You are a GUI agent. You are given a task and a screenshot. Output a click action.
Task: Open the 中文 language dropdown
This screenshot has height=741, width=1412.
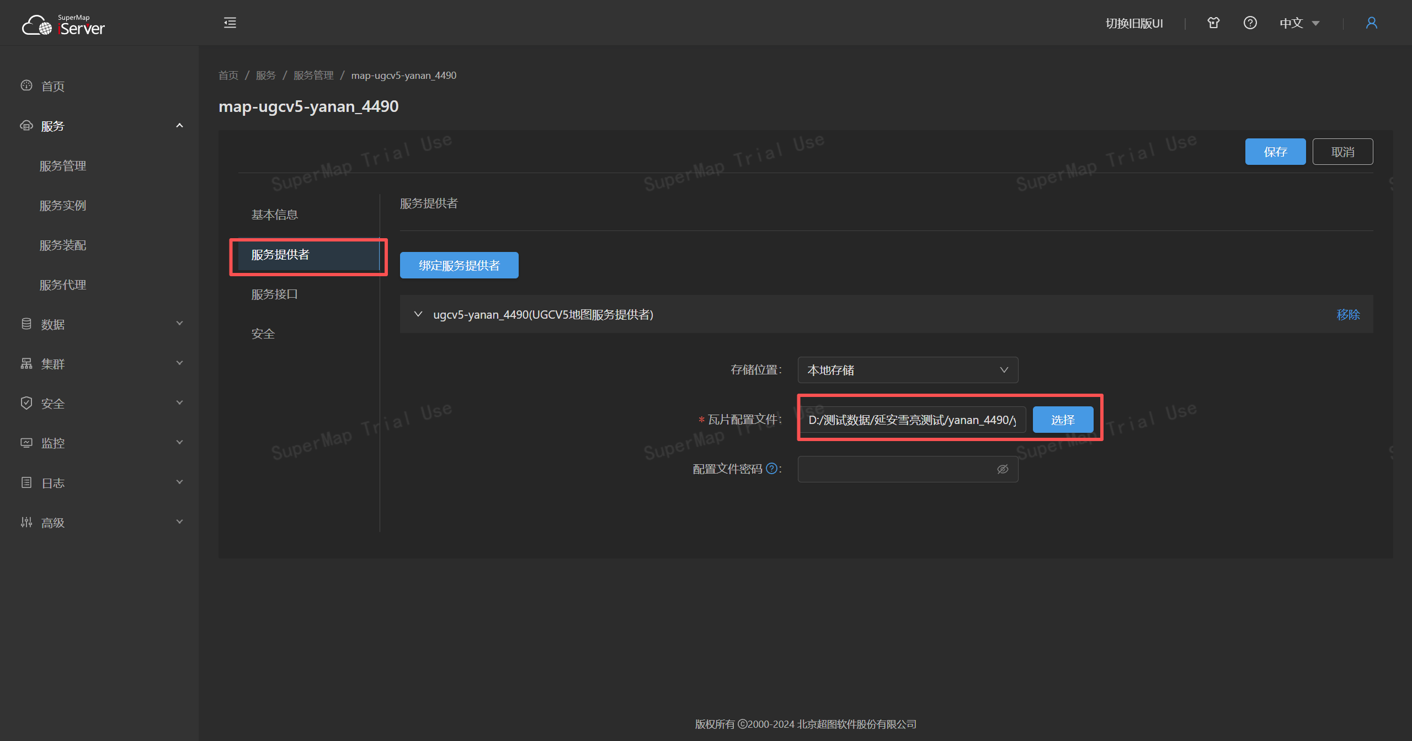click(x=1299, y=23)
